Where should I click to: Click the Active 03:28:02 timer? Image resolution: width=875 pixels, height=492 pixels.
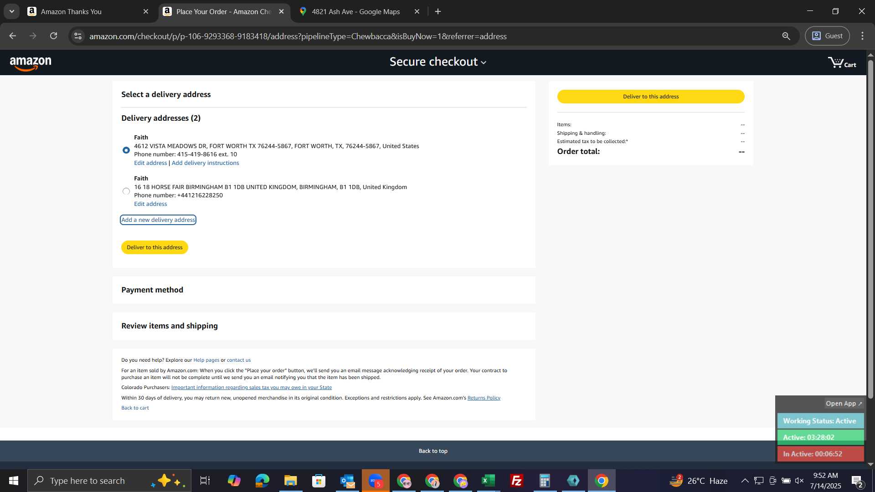pos(820,437)
